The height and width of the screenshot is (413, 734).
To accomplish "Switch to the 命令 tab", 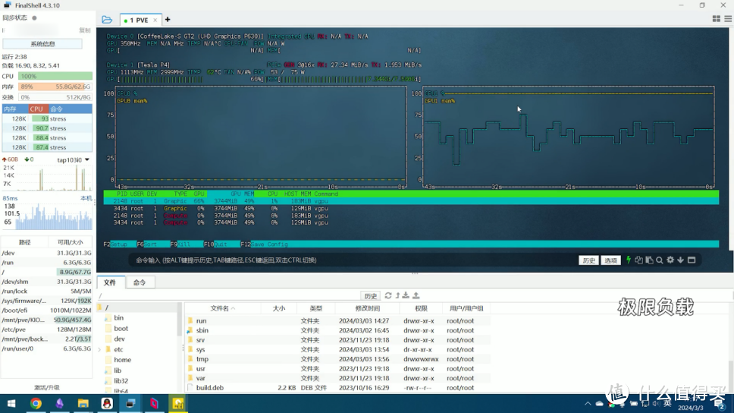I will pyautogui.click(x=140, y=282).
